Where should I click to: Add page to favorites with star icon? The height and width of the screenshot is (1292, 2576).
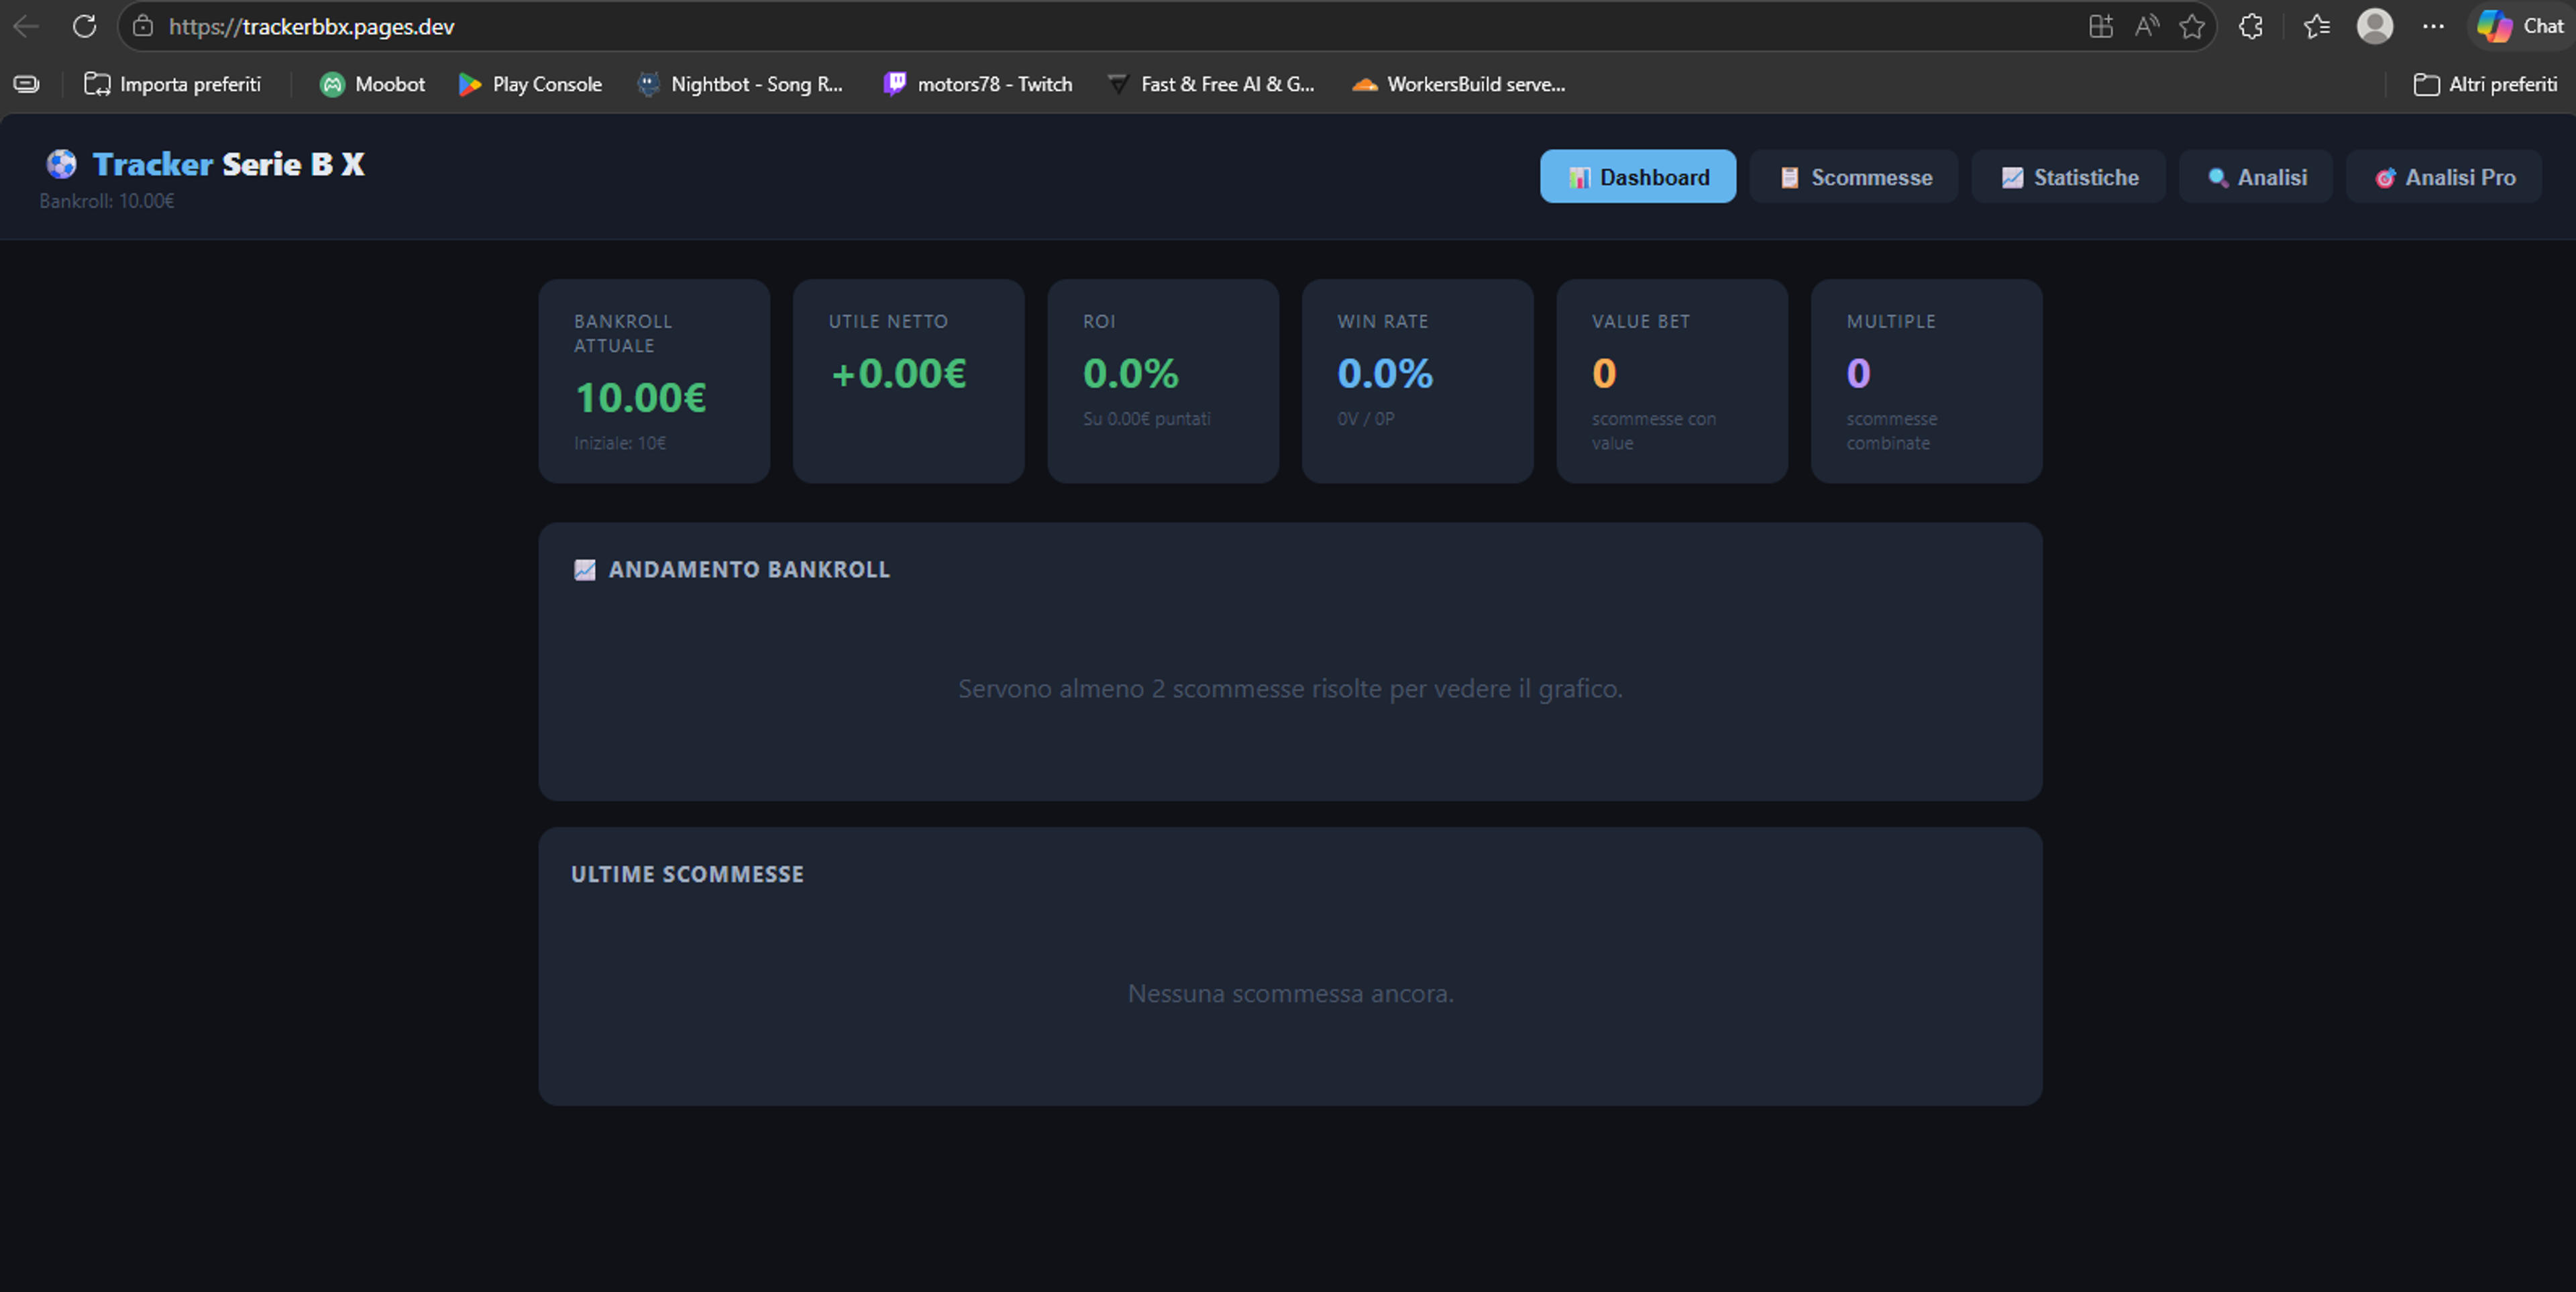(x=2192, y=26)
